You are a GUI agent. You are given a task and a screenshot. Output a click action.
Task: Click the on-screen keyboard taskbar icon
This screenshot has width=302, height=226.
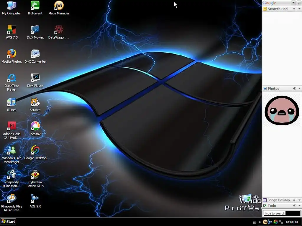point(255,222)
